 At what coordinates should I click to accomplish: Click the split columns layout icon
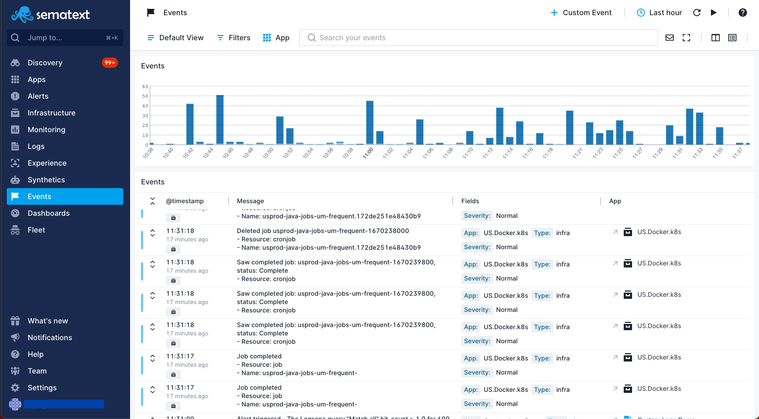(716, 38)
